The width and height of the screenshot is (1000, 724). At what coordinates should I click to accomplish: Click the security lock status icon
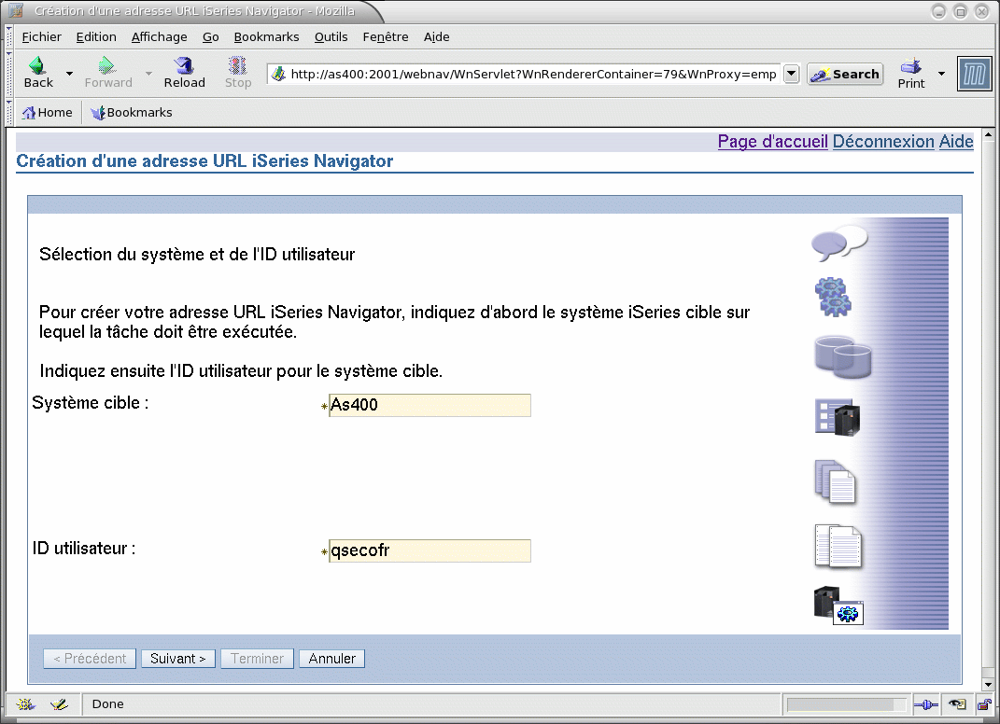click(985, 704)
